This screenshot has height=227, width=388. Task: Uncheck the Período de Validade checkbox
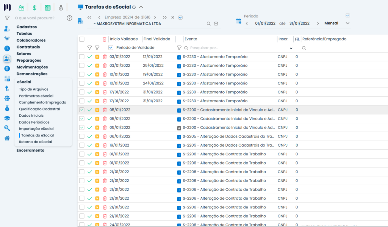click(x=111, y=48)
